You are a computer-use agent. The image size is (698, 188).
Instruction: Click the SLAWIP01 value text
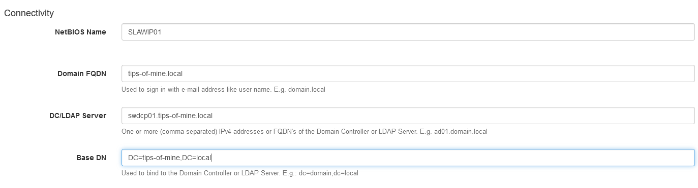tap(145, 32)
